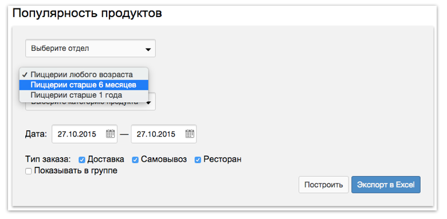Viewport: 447px width, 219px height.
Task: Open the end date calendar picker icon
Action: coord(190,134)
